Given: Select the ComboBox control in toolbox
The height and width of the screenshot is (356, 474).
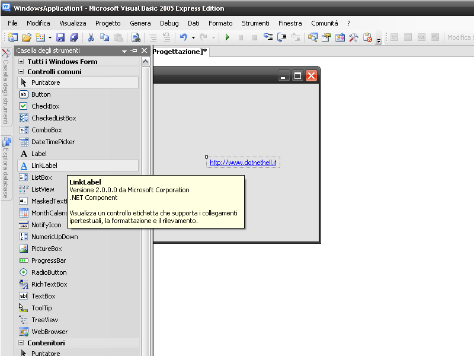Looking at the screenshot, I should pos(78,130).
